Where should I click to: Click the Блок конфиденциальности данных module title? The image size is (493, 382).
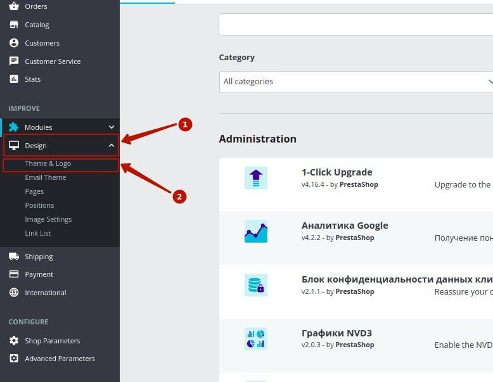click(397, 279)
